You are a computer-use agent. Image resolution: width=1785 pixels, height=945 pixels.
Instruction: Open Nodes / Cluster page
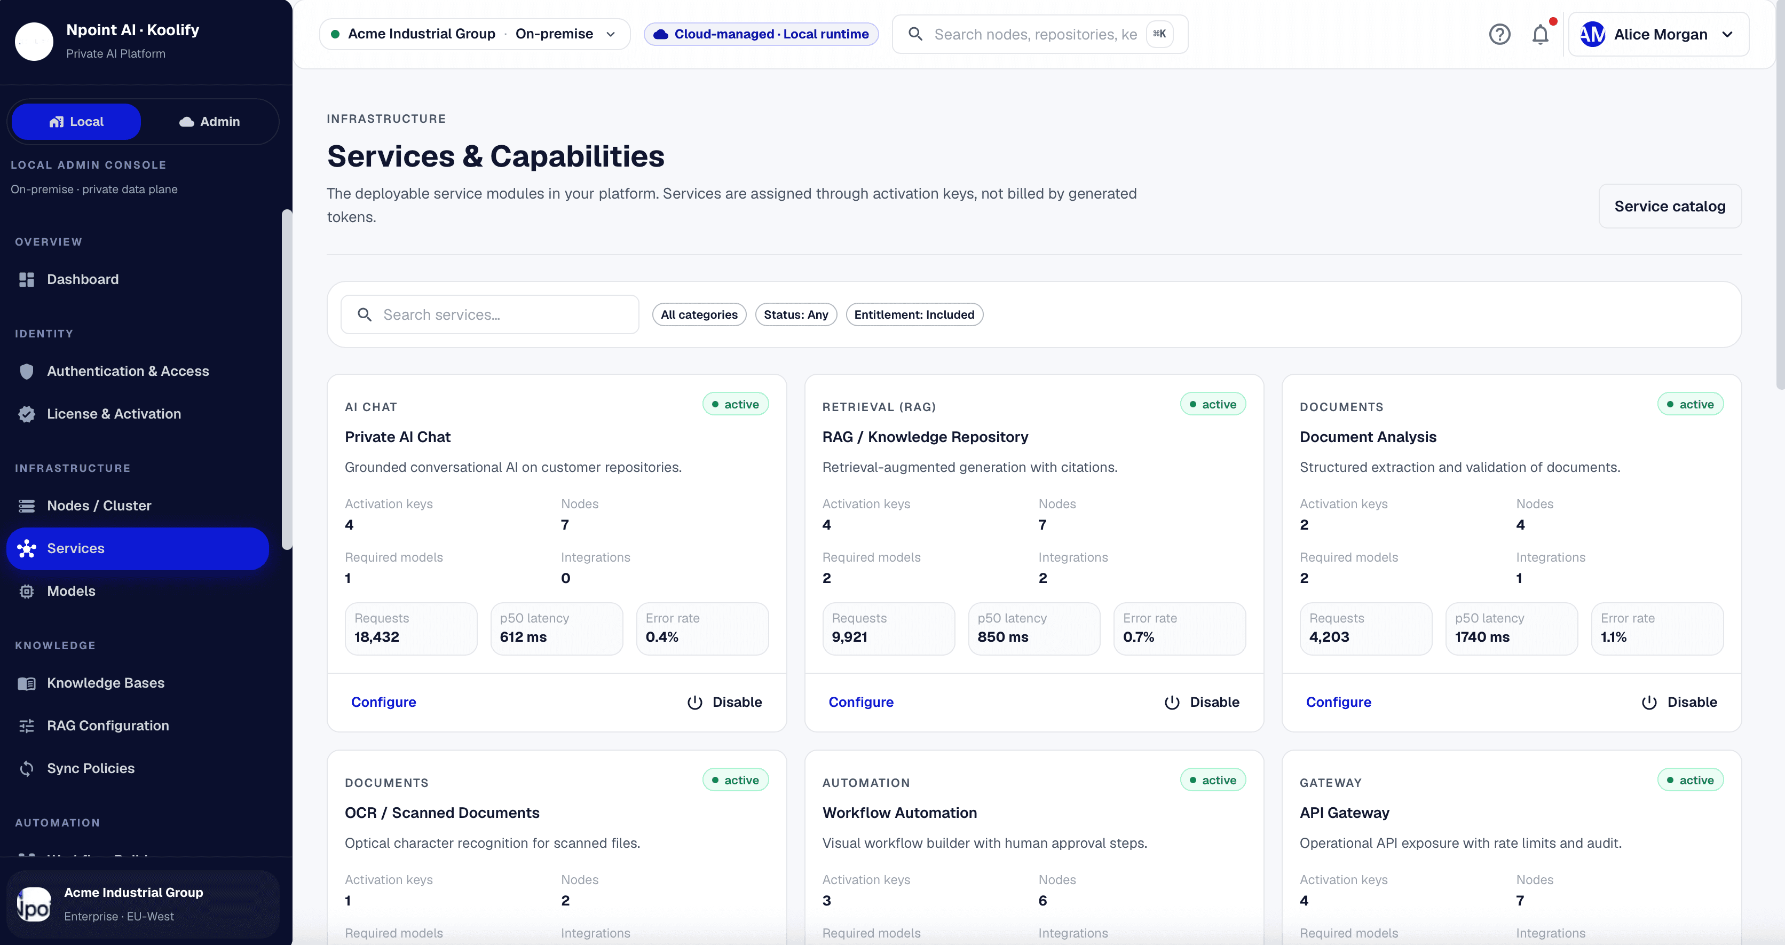point(137,506)
